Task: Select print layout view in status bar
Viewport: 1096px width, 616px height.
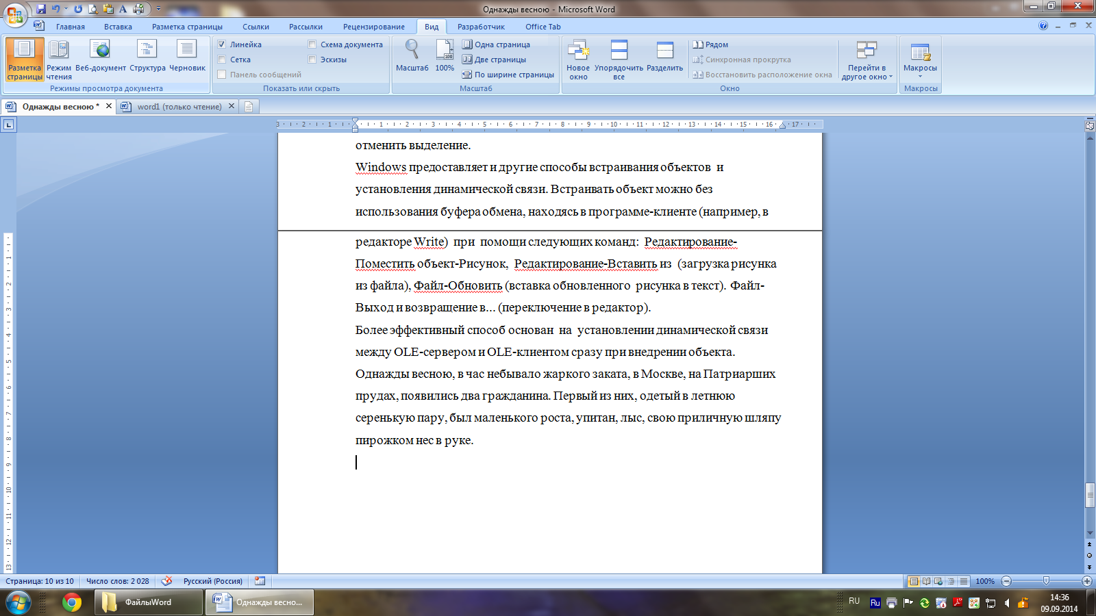Action: [913, 581]
